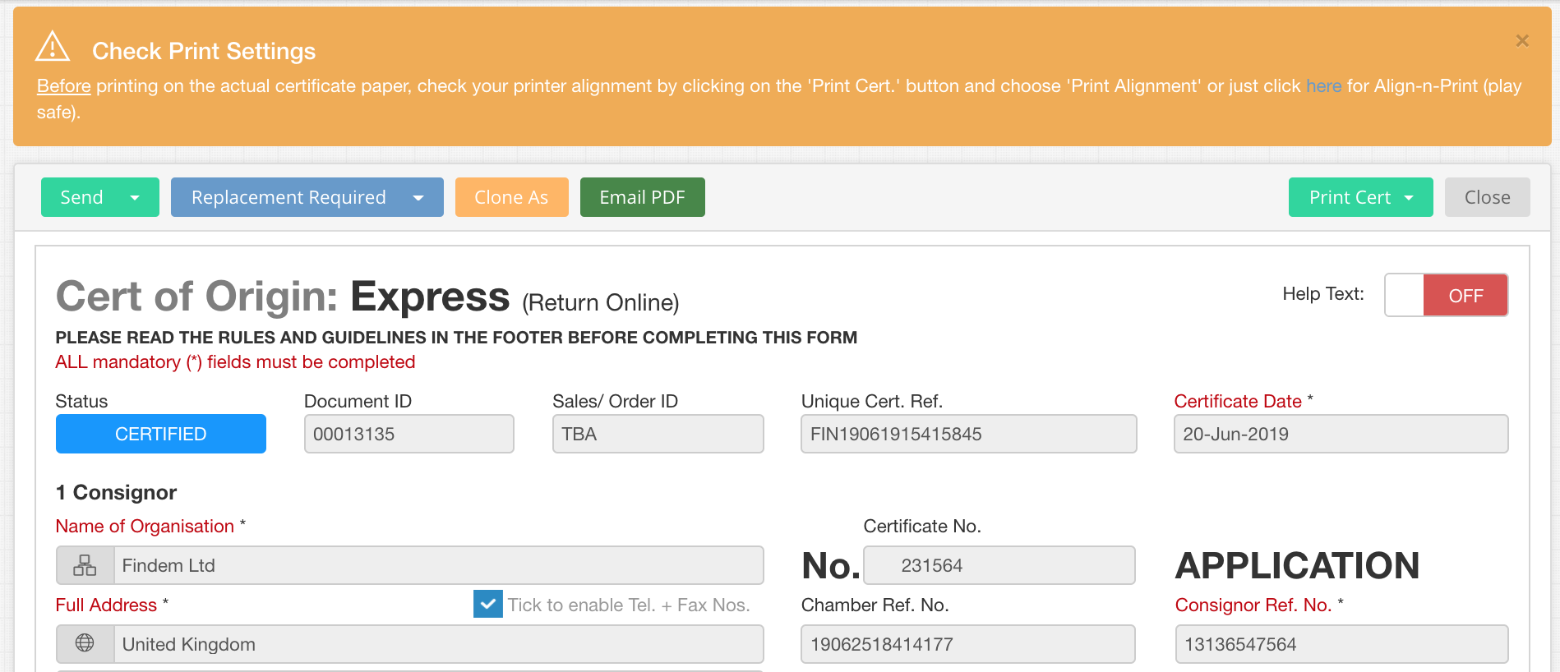The height and width of the screenshot is (672, 1560).
Task: Open the Print Cert dropdown
Action: pos(1360,197)
